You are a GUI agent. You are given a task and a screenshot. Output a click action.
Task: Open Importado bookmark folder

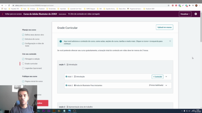coord(62,9)
